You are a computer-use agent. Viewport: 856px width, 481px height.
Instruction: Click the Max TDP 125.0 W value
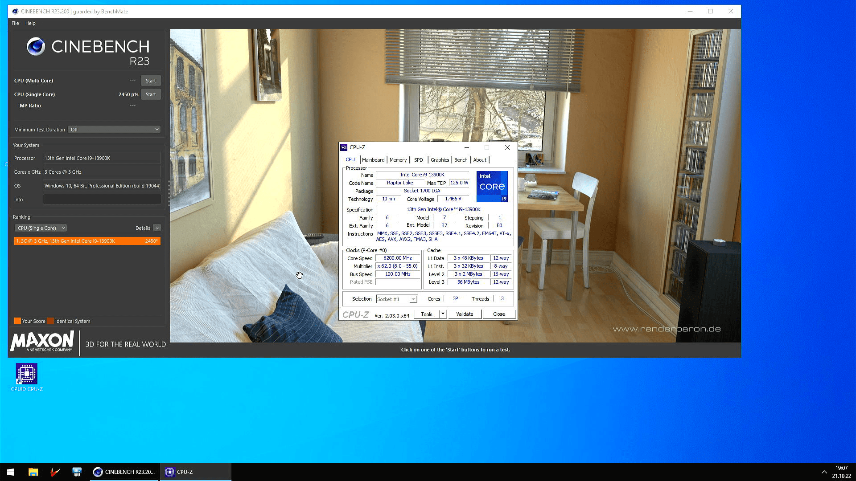click(x=459, y=183)
